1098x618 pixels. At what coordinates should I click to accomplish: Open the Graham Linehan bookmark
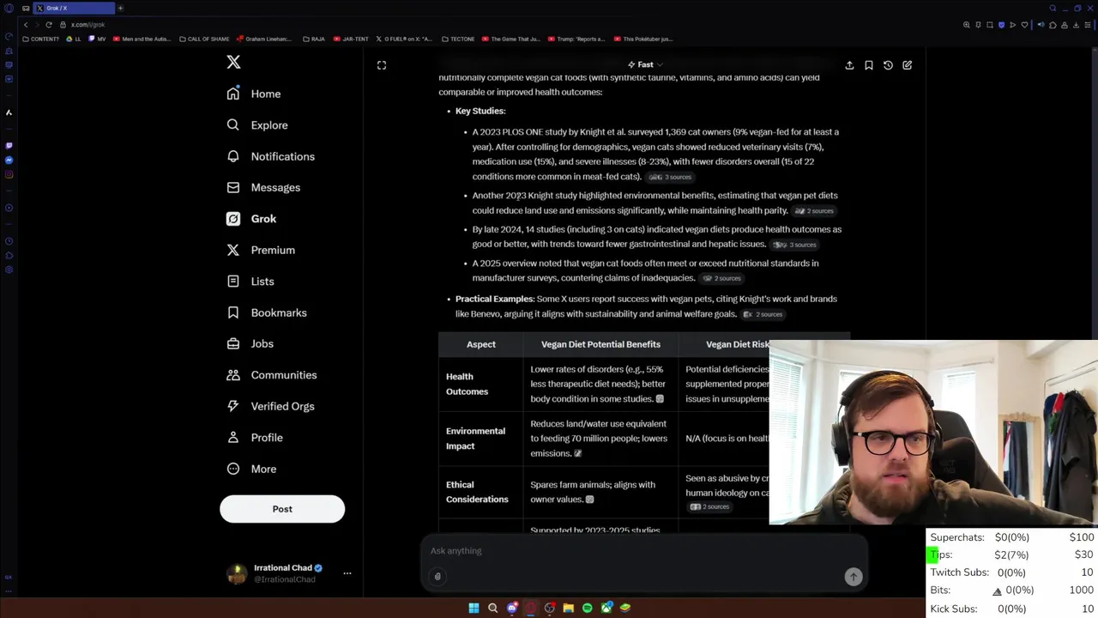coord(263,39)
